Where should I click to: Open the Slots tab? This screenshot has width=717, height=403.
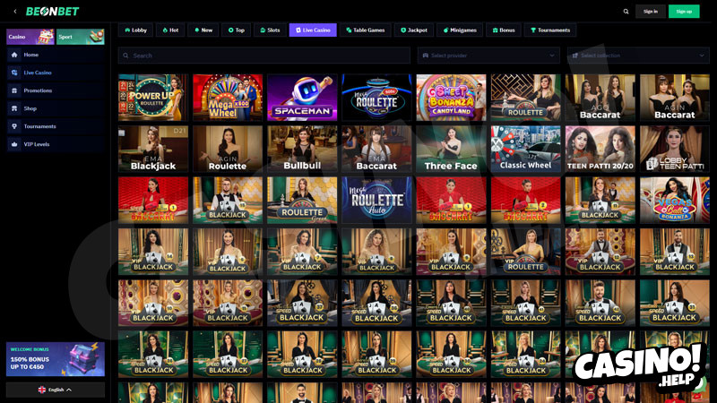pyautogui.click(x=270, y=30)
